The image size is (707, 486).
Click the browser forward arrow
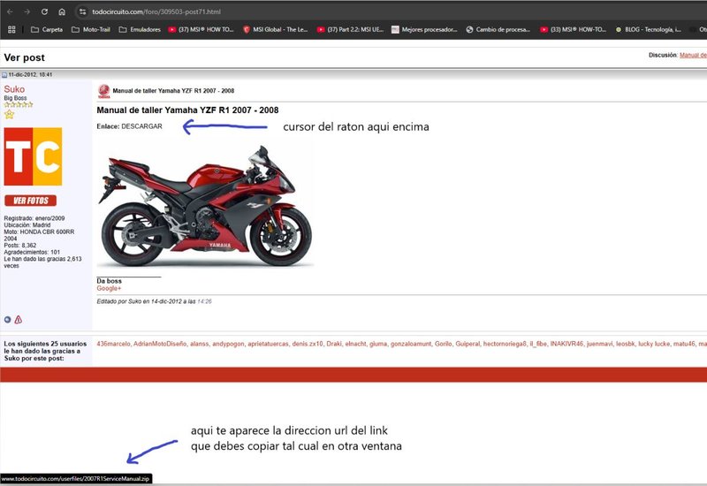27,11
